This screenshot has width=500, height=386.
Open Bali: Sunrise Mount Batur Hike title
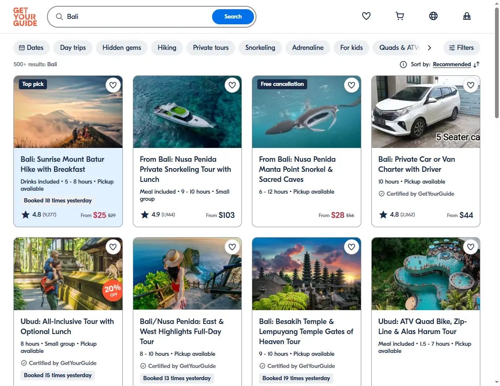tap(62, 164)
